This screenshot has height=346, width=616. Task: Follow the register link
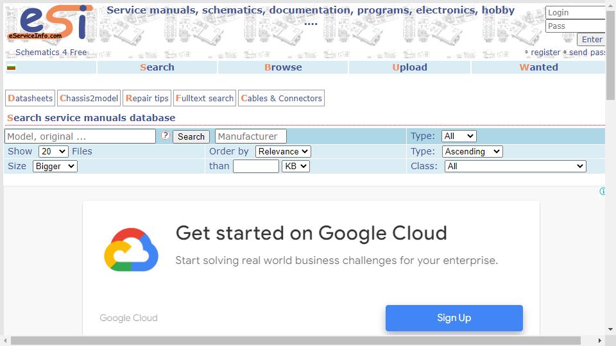click(x=545, y=52)
